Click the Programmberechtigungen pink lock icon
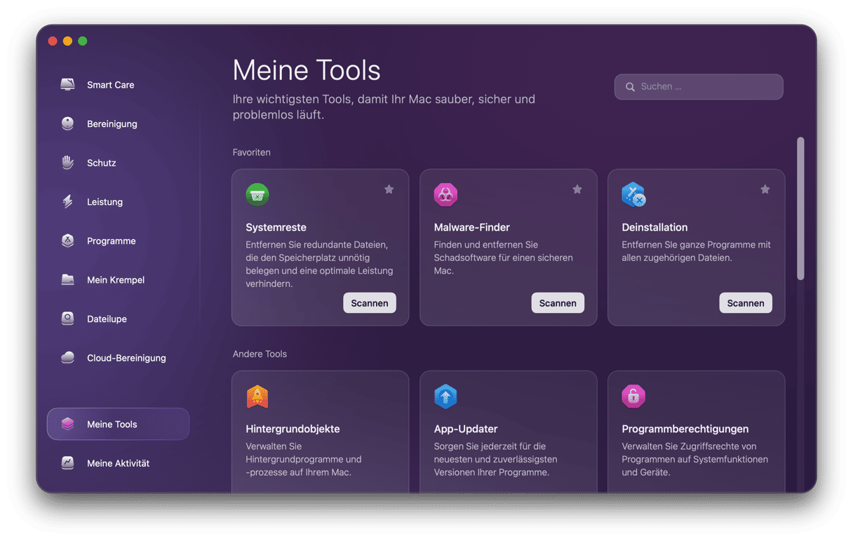 (x=633, y=396)
